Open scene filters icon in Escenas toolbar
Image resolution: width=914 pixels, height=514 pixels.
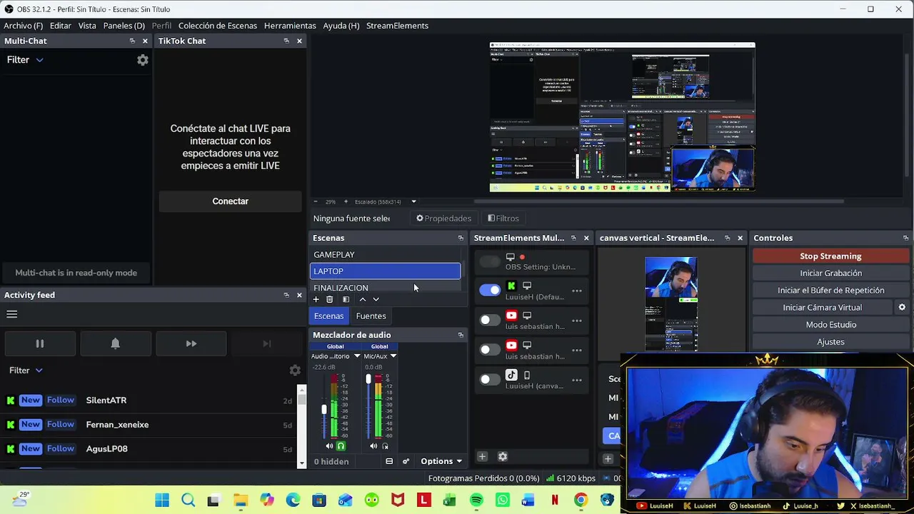pos(346,300)
